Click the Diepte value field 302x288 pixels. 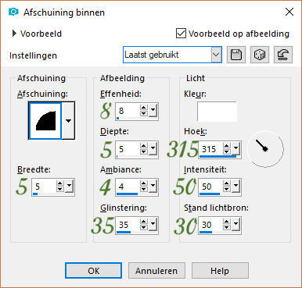(x=128, y=150)
